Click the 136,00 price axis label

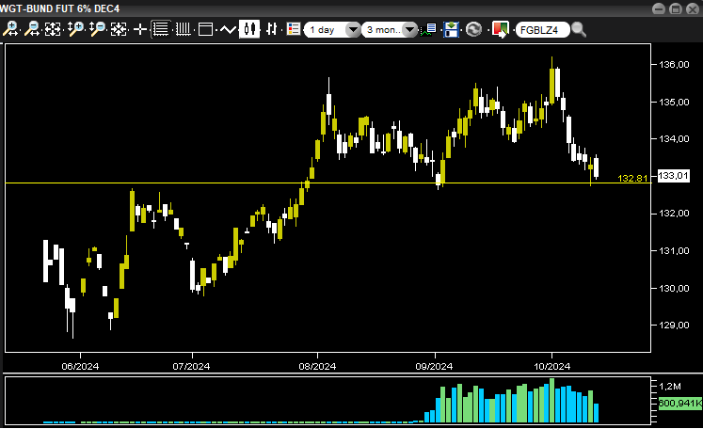point(674,65)
